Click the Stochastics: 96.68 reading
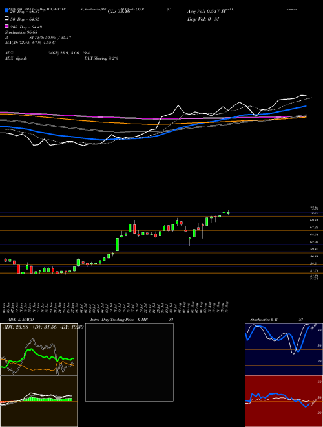Image resolution: width=323 pixels, height=427 pixels. [21, 32]
